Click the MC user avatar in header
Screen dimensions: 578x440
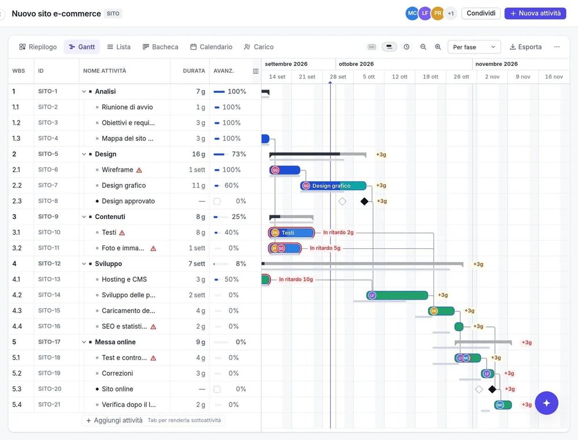click(x=412, y=13)
